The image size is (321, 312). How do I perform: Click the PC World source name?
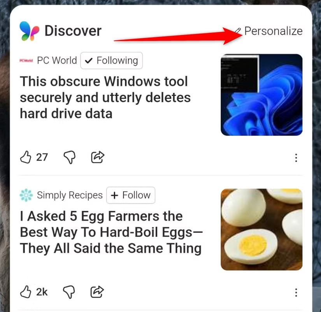(57, 61)
